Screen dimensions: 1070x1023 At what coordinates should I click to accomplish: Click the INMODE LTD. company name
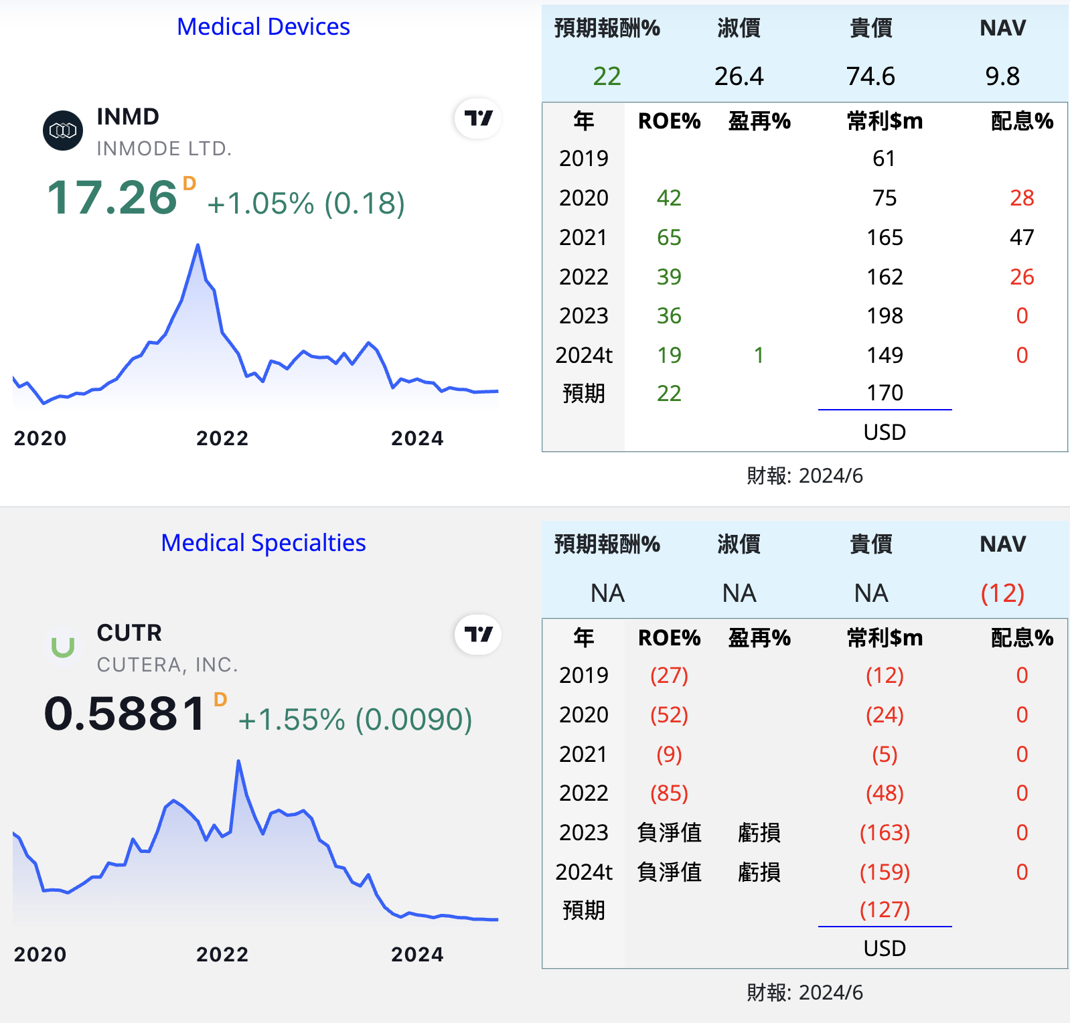(164, 149)
